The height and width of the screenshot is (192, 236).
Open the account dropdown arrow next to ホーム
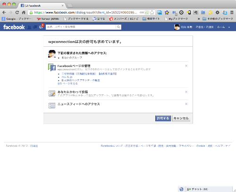(x=229, y=27)
